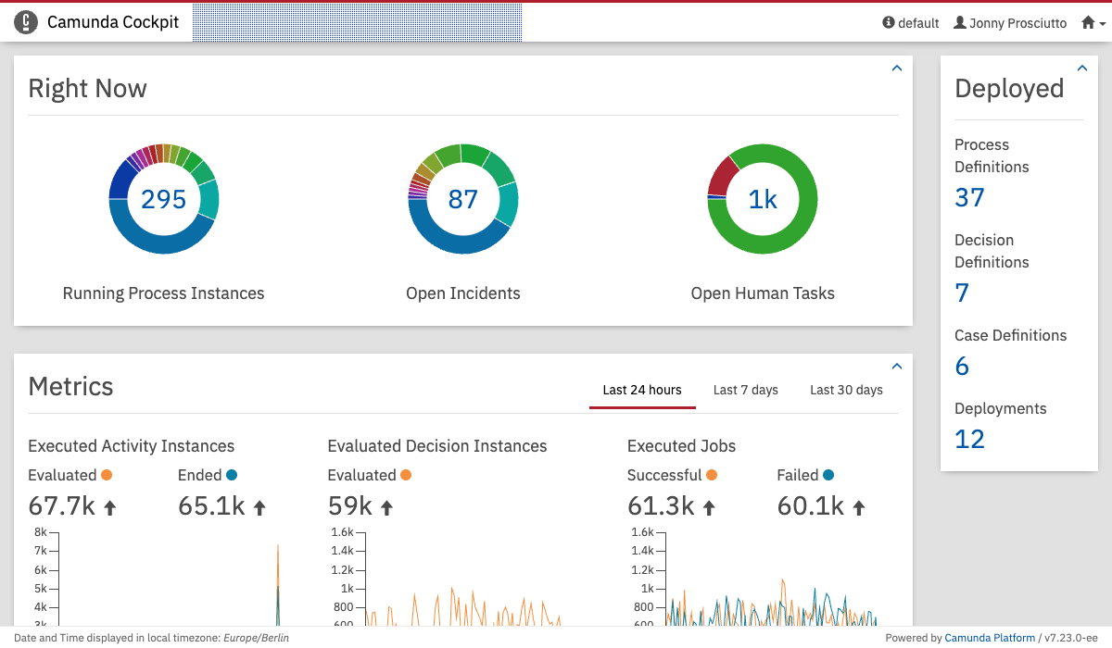The width and height of the screenshot is (1112, 648).
Task: Open the 87 open incidents count
Action: [463, 199]
